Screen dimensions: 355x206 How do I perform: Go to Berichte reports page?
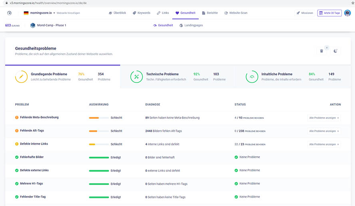click(210, 13)
